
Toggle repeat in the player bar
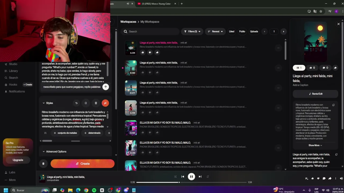coord(207,176)
